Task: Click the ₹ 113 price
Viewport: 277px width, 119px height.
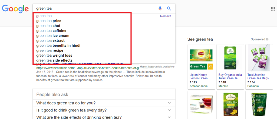Action: pyautogui.click(x=193, y=82)
